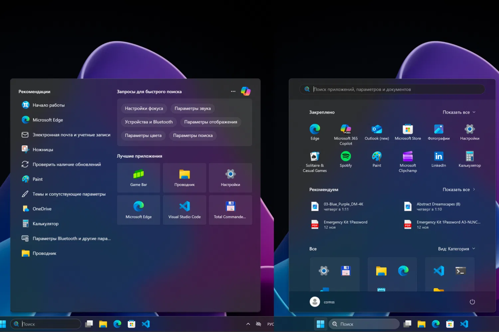Open the Настройки tile under Лучшие приложения
Image resolution: width=499 pixels, height=332 pixels.
[x=230, y=178]
